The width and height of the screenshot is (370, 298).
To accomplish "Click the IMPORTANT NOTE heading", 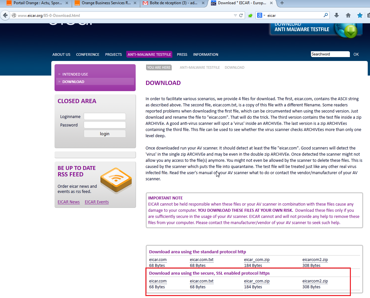I will point(166,198).
